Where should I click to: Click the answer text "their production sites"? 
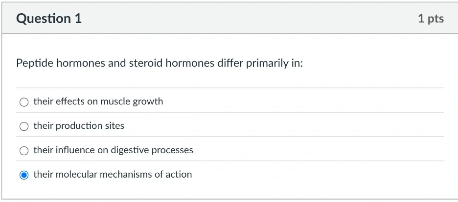(x=79, y=126)
